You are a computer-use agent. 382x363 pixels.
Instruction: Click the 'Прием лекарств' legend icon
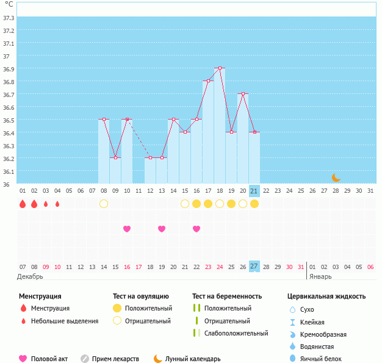coord(85,359)
